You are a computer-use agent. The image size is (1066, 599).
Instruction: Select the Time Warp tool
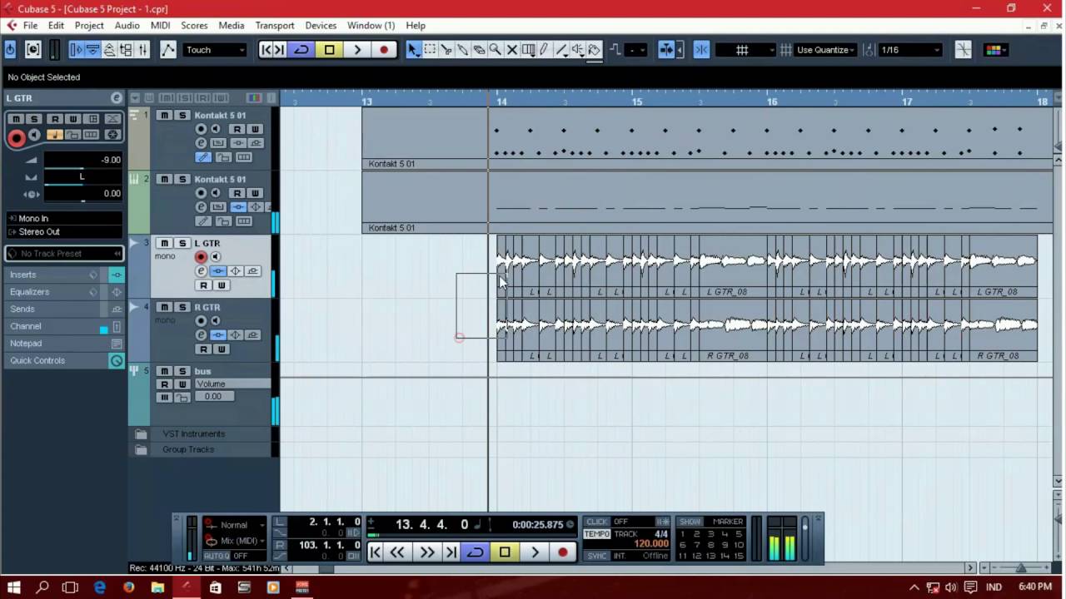(528, 50)
